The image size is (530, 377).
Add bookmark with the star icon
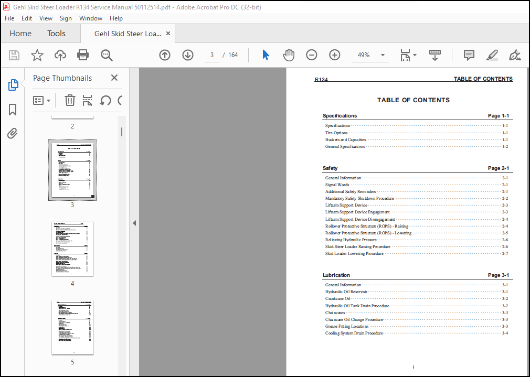pyautogui.click(x=37, y=55)
